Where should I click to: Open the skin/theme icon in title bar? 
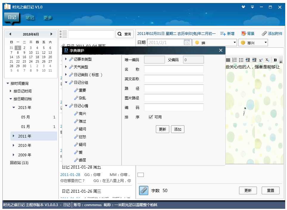click(243, 7)
